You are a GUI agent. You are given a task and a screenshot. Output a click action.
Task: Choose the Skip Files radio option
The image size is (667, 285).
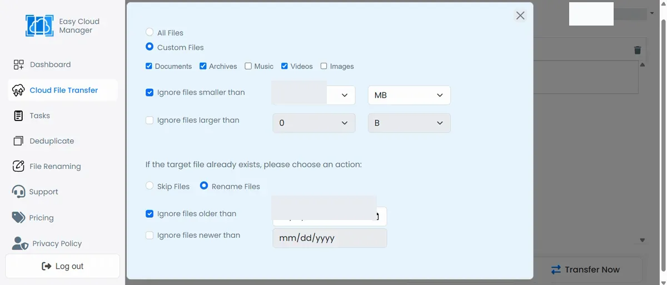[x=150, y=186]
